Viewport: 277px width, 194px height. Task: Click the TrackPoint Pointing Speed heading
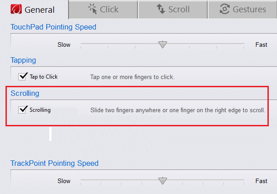coord(54,163)
